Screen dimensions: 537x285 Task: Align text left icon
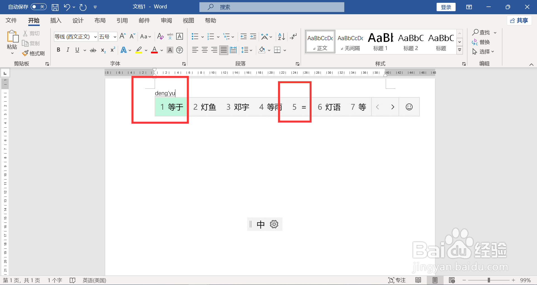(x=195, y=50)
